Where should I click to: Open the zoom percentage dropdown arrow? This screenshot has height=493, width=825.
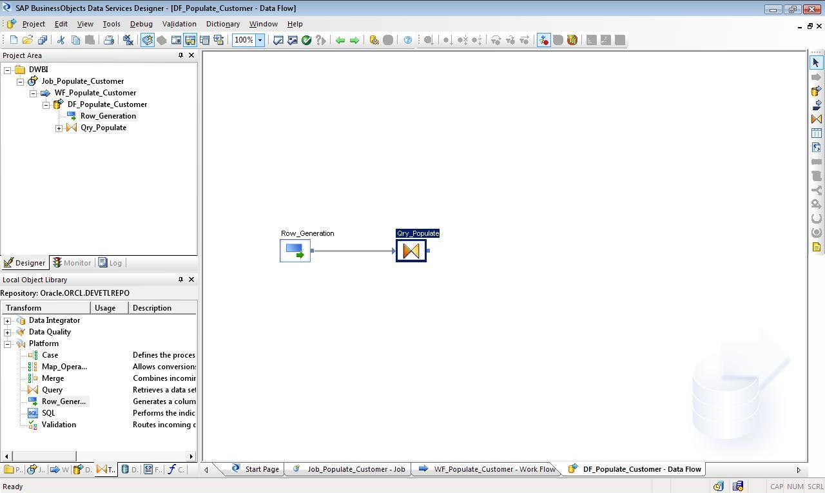(260, 40)
